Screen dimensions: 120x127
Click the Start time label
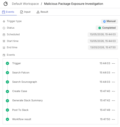(x=13, y=41)
